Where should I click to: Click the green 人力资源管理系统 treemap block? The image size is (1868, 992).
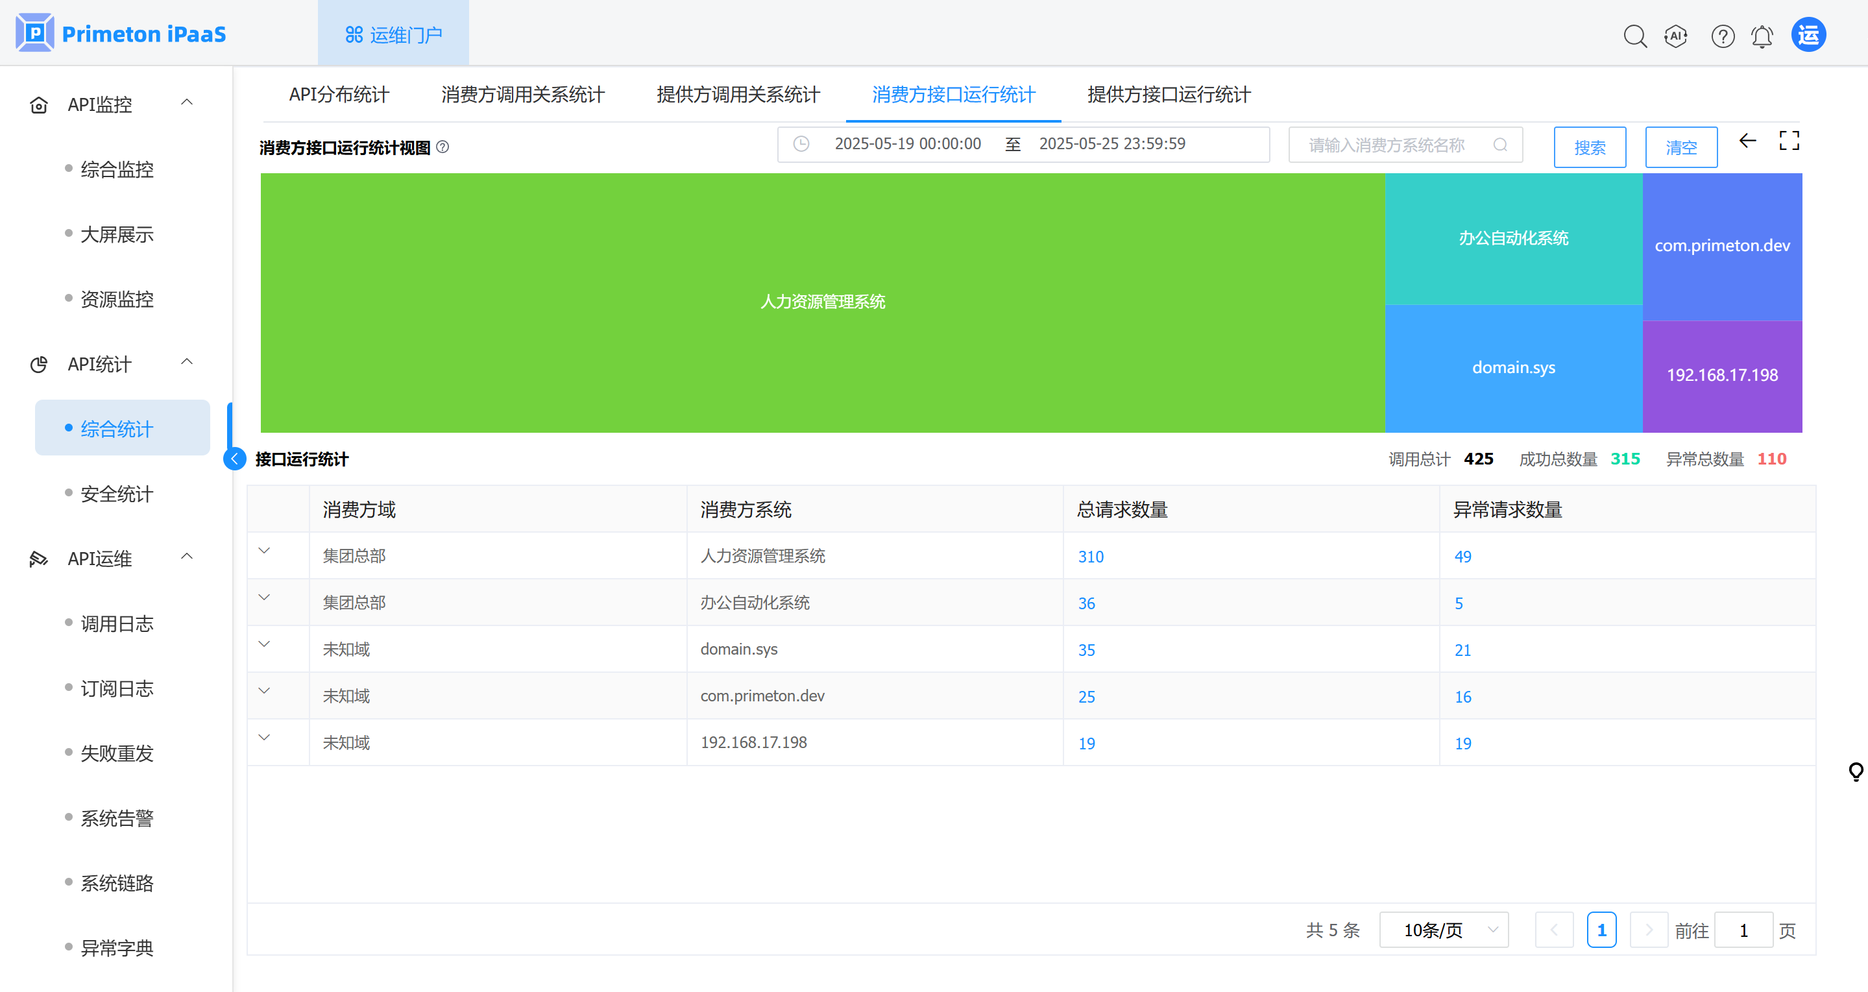[x=822, y=302]
